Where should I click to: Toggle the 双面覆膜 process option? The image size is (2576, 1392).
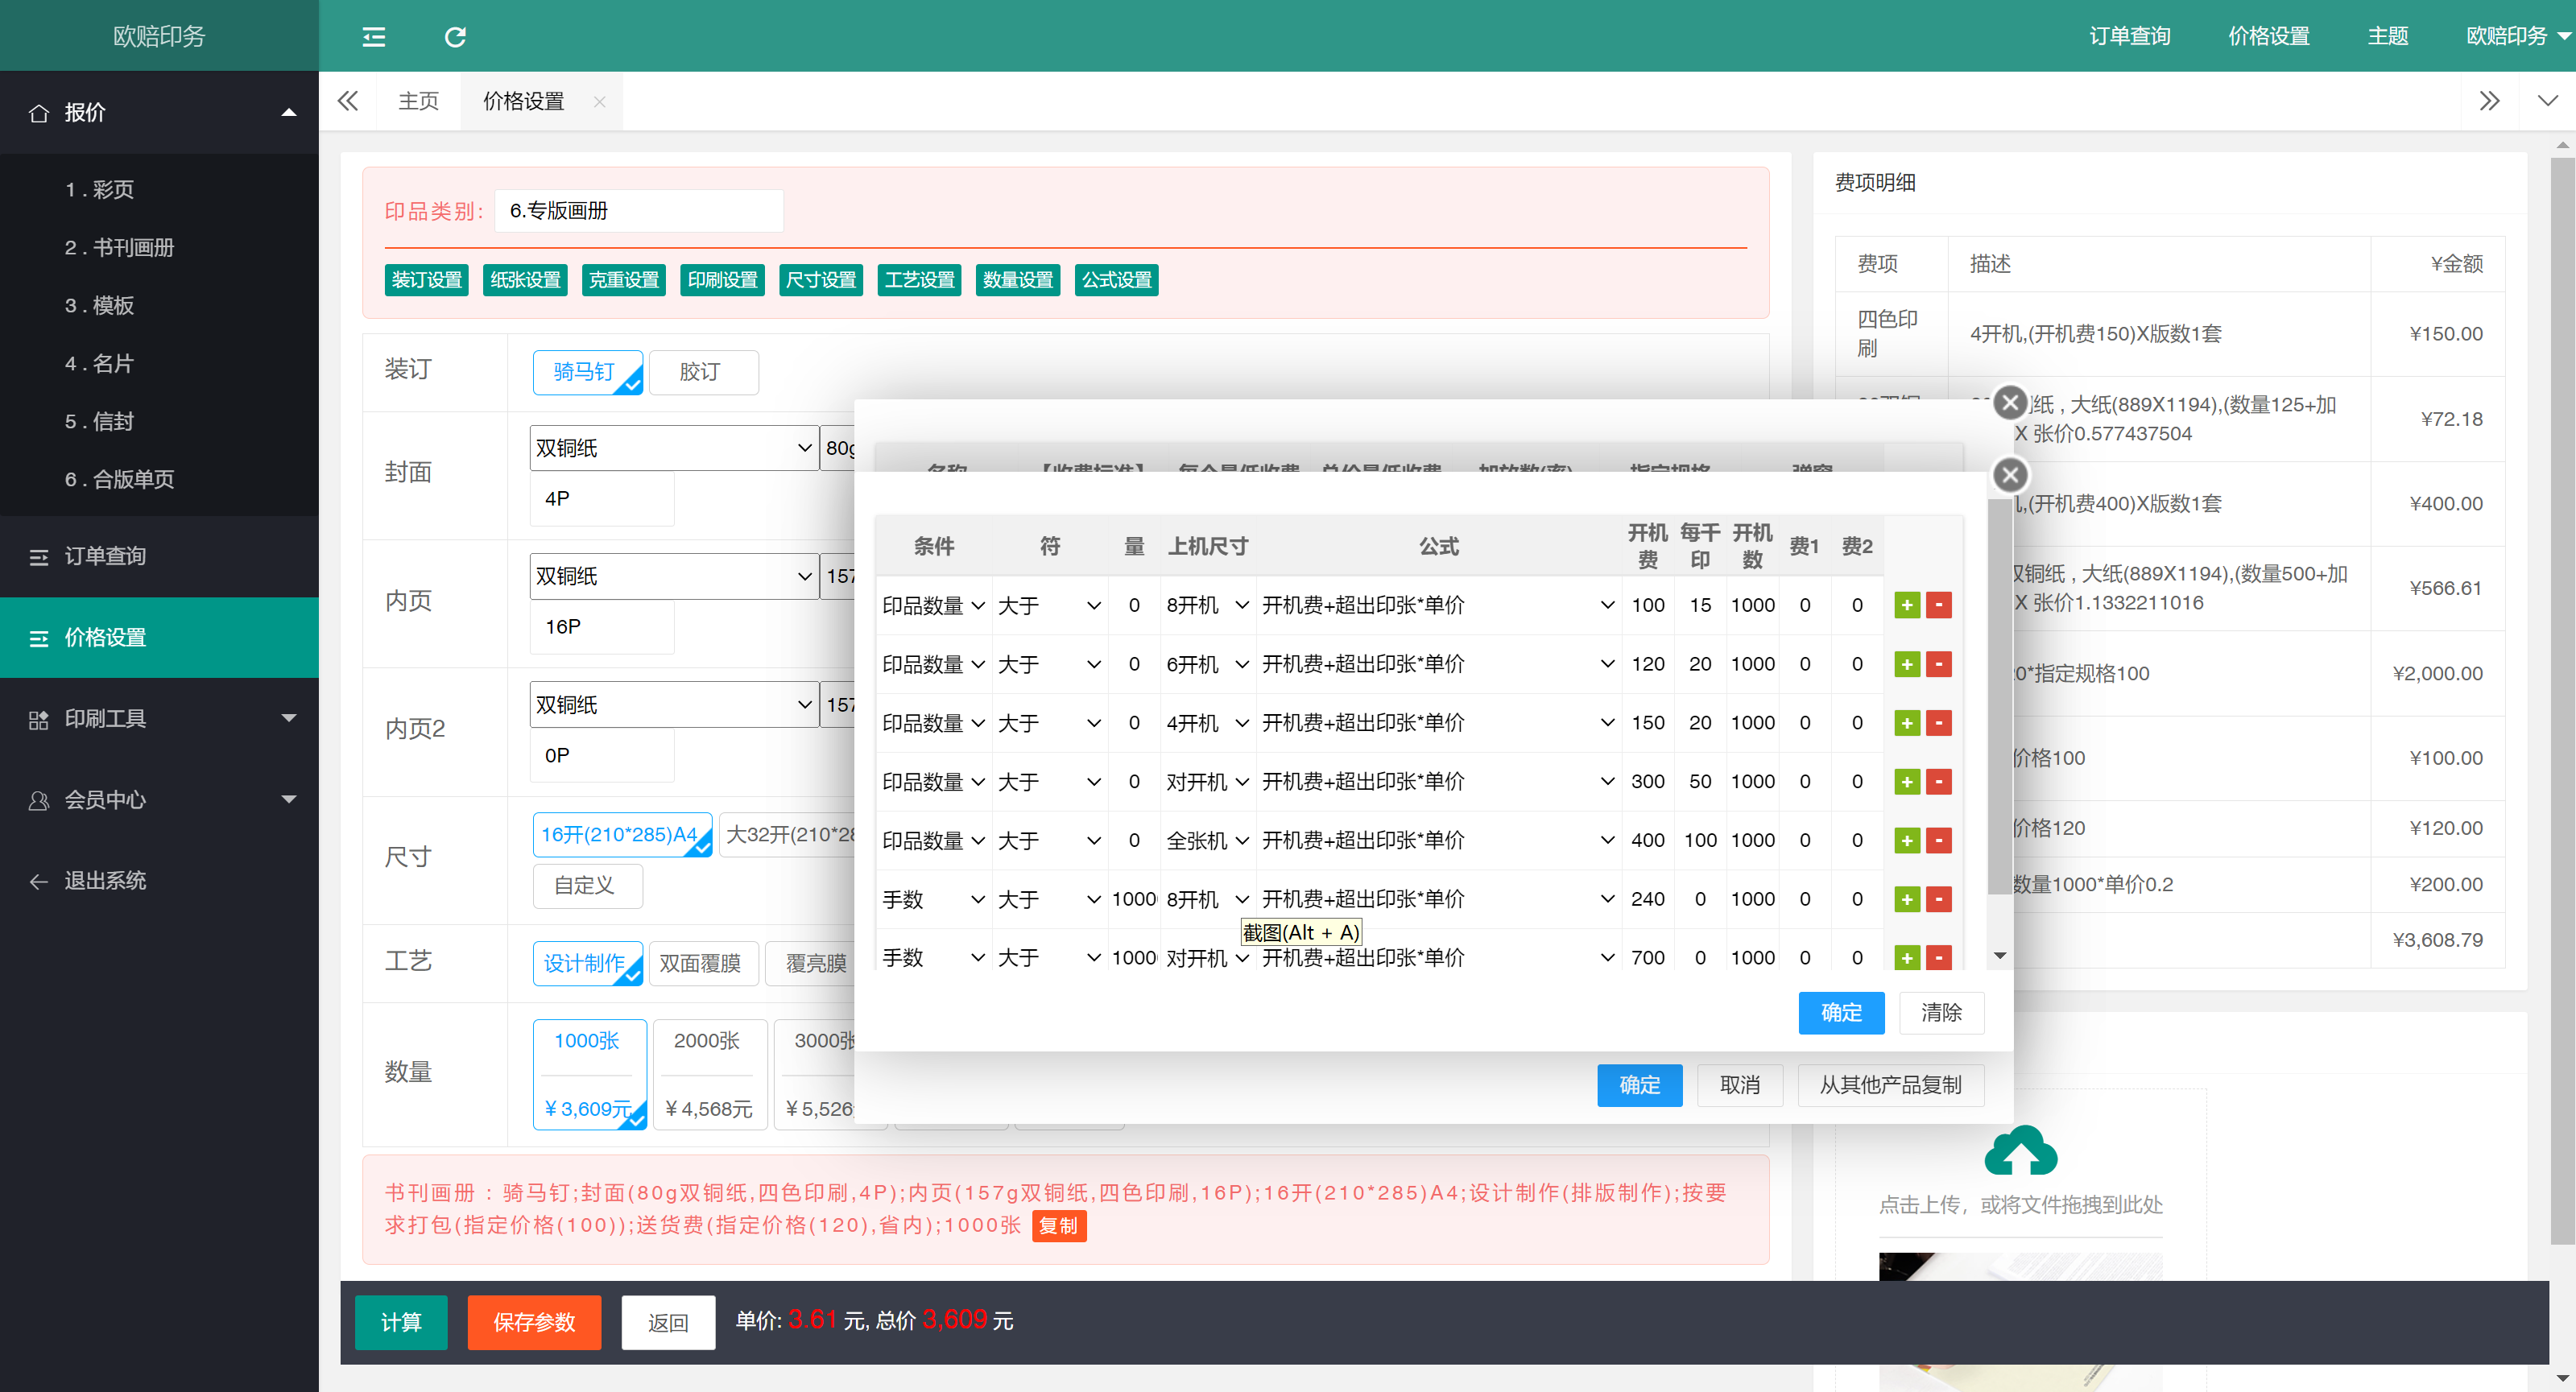coord(702,963)
